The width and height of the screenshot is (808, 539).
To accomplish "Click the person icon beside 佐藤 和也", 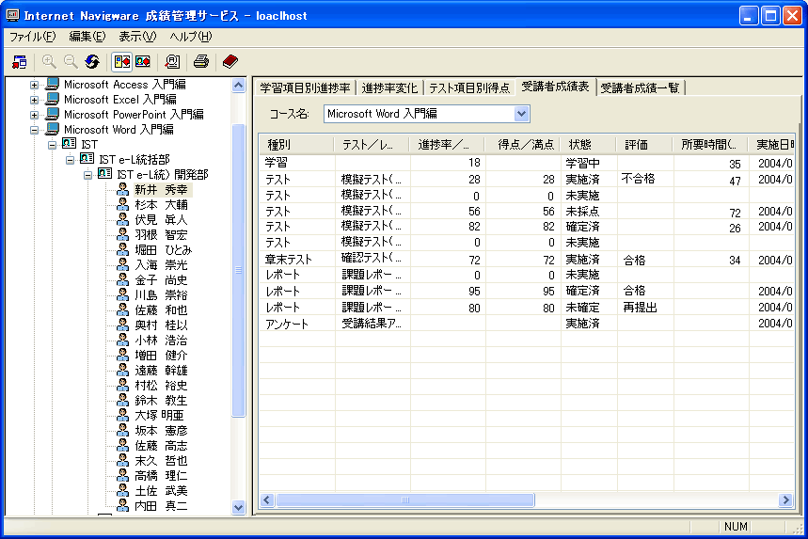I will click(122, 309).
